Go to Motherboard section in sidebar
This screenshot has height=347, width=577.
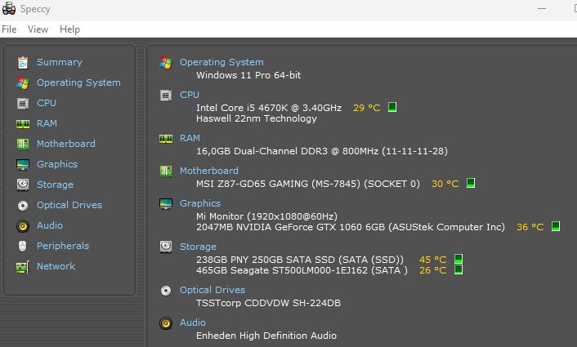[x=66, y=144]
